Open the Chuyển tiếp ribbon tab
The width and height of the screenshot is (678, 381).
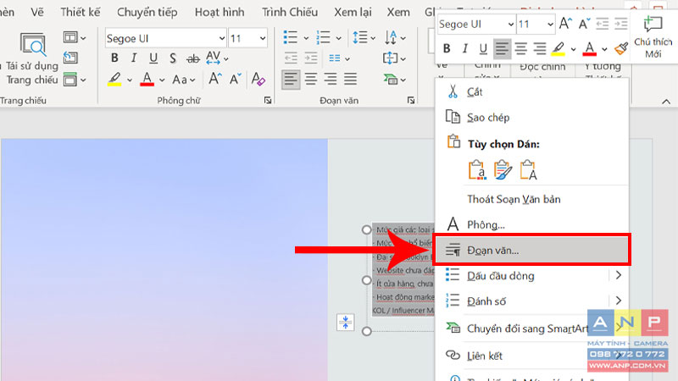147,12
